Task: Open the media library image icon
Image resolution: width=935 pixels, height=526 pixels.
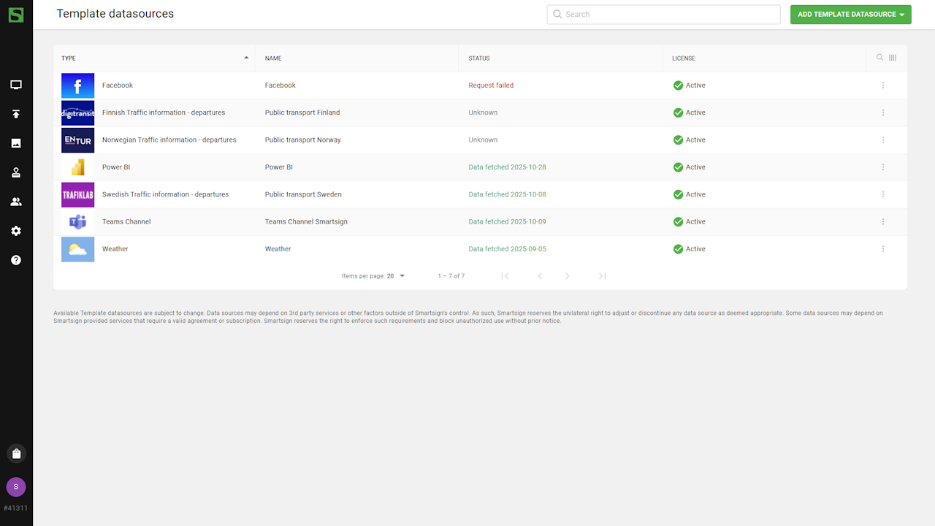Action: [16, 143]
